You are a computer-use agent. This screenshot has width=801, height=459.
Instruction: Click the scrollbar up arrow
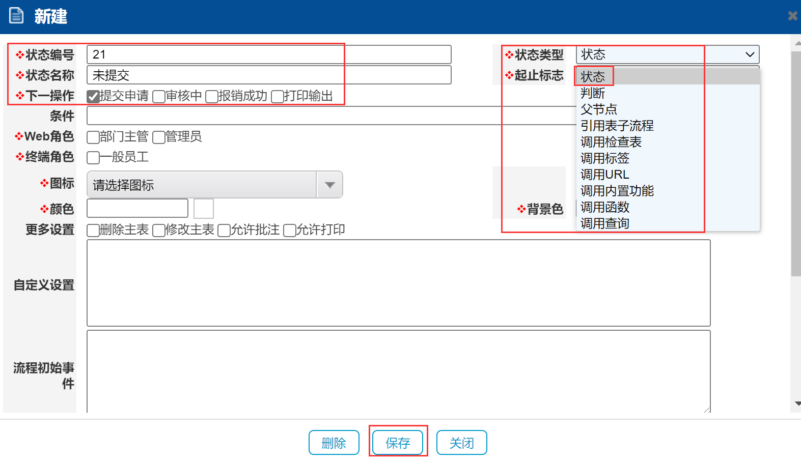[797, 44]
